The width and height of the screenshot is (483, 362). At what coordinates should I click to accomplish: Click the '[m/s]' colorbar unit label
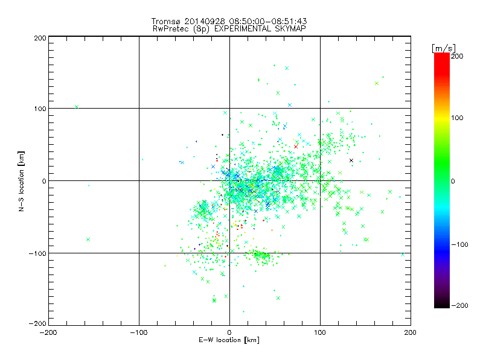point(444,48)
